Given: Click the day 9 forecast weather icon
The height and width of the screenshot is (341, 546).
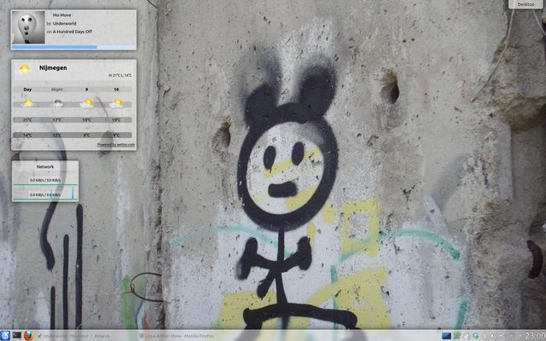Looking at the screenshot, I should pyautogui.click(x=86, y=103).
